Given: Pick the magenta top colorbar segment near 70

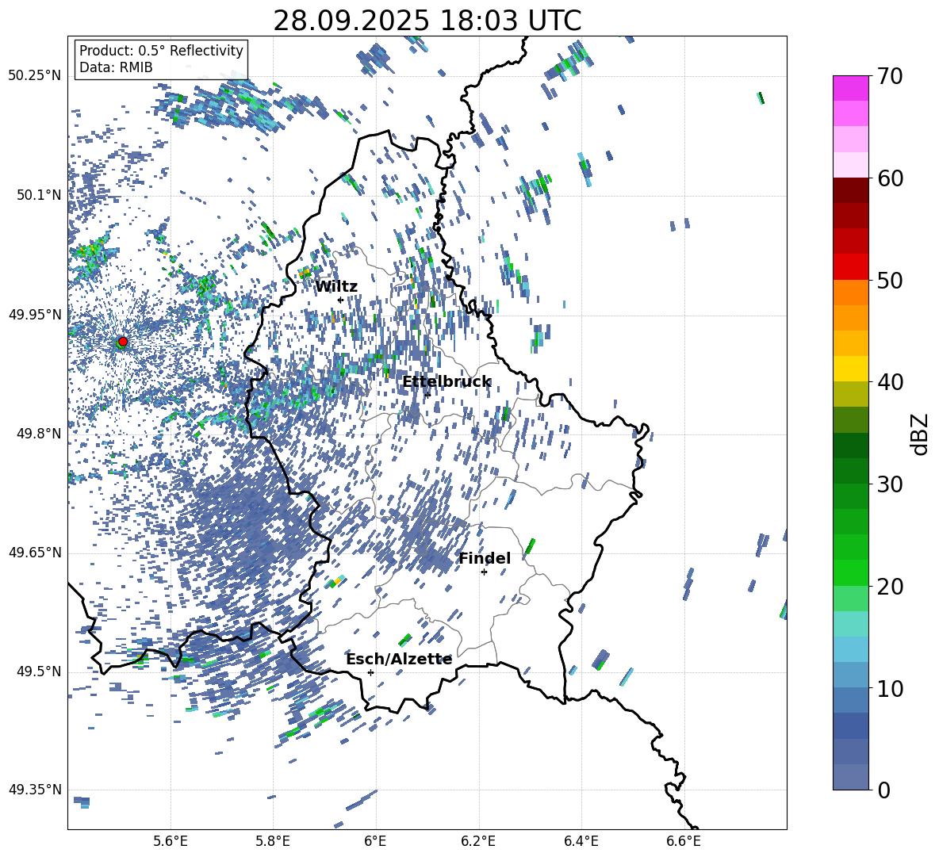Looking at the screenshot, I should [850, 88].
